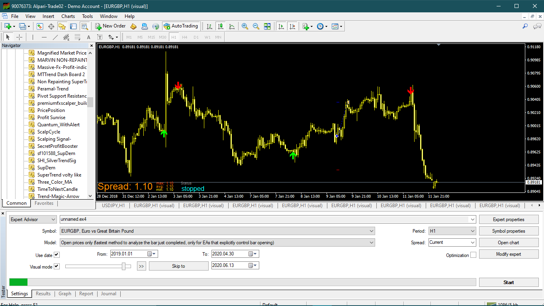Open the Charts menu

point(68,16)
